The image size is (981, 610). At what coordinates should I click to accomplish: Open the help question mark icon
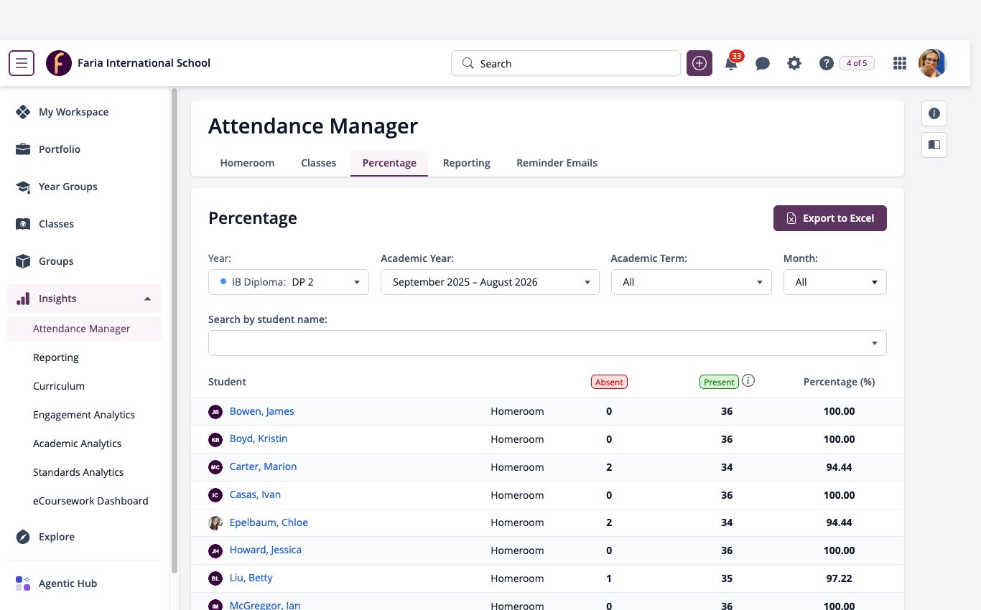click(826, 63)
